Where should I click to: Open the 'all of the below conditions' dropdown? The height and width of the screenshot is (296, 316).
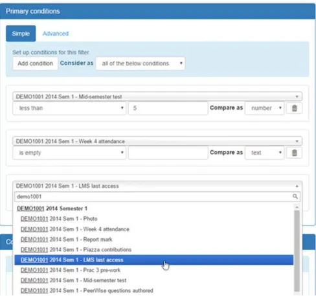[141, 63]
